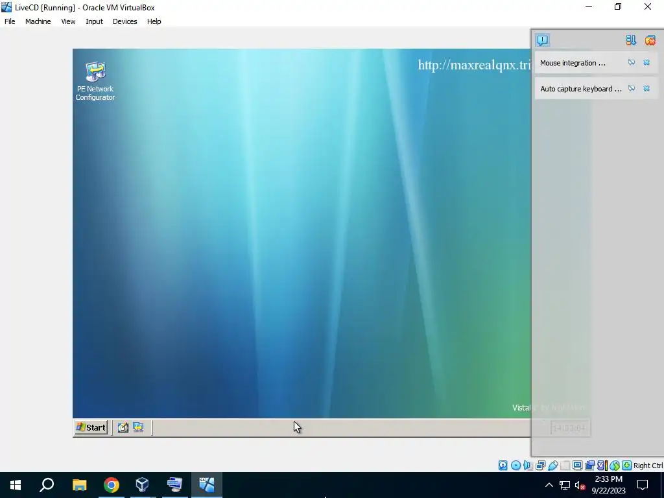
Task: Click the notepad quick launch icon
Action: [x=123, y=427]
